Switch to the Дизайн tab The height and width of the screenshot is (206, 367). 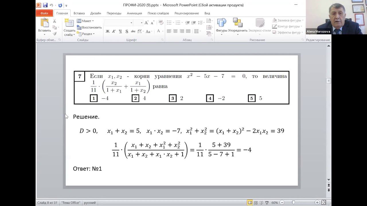pos(96,13)
